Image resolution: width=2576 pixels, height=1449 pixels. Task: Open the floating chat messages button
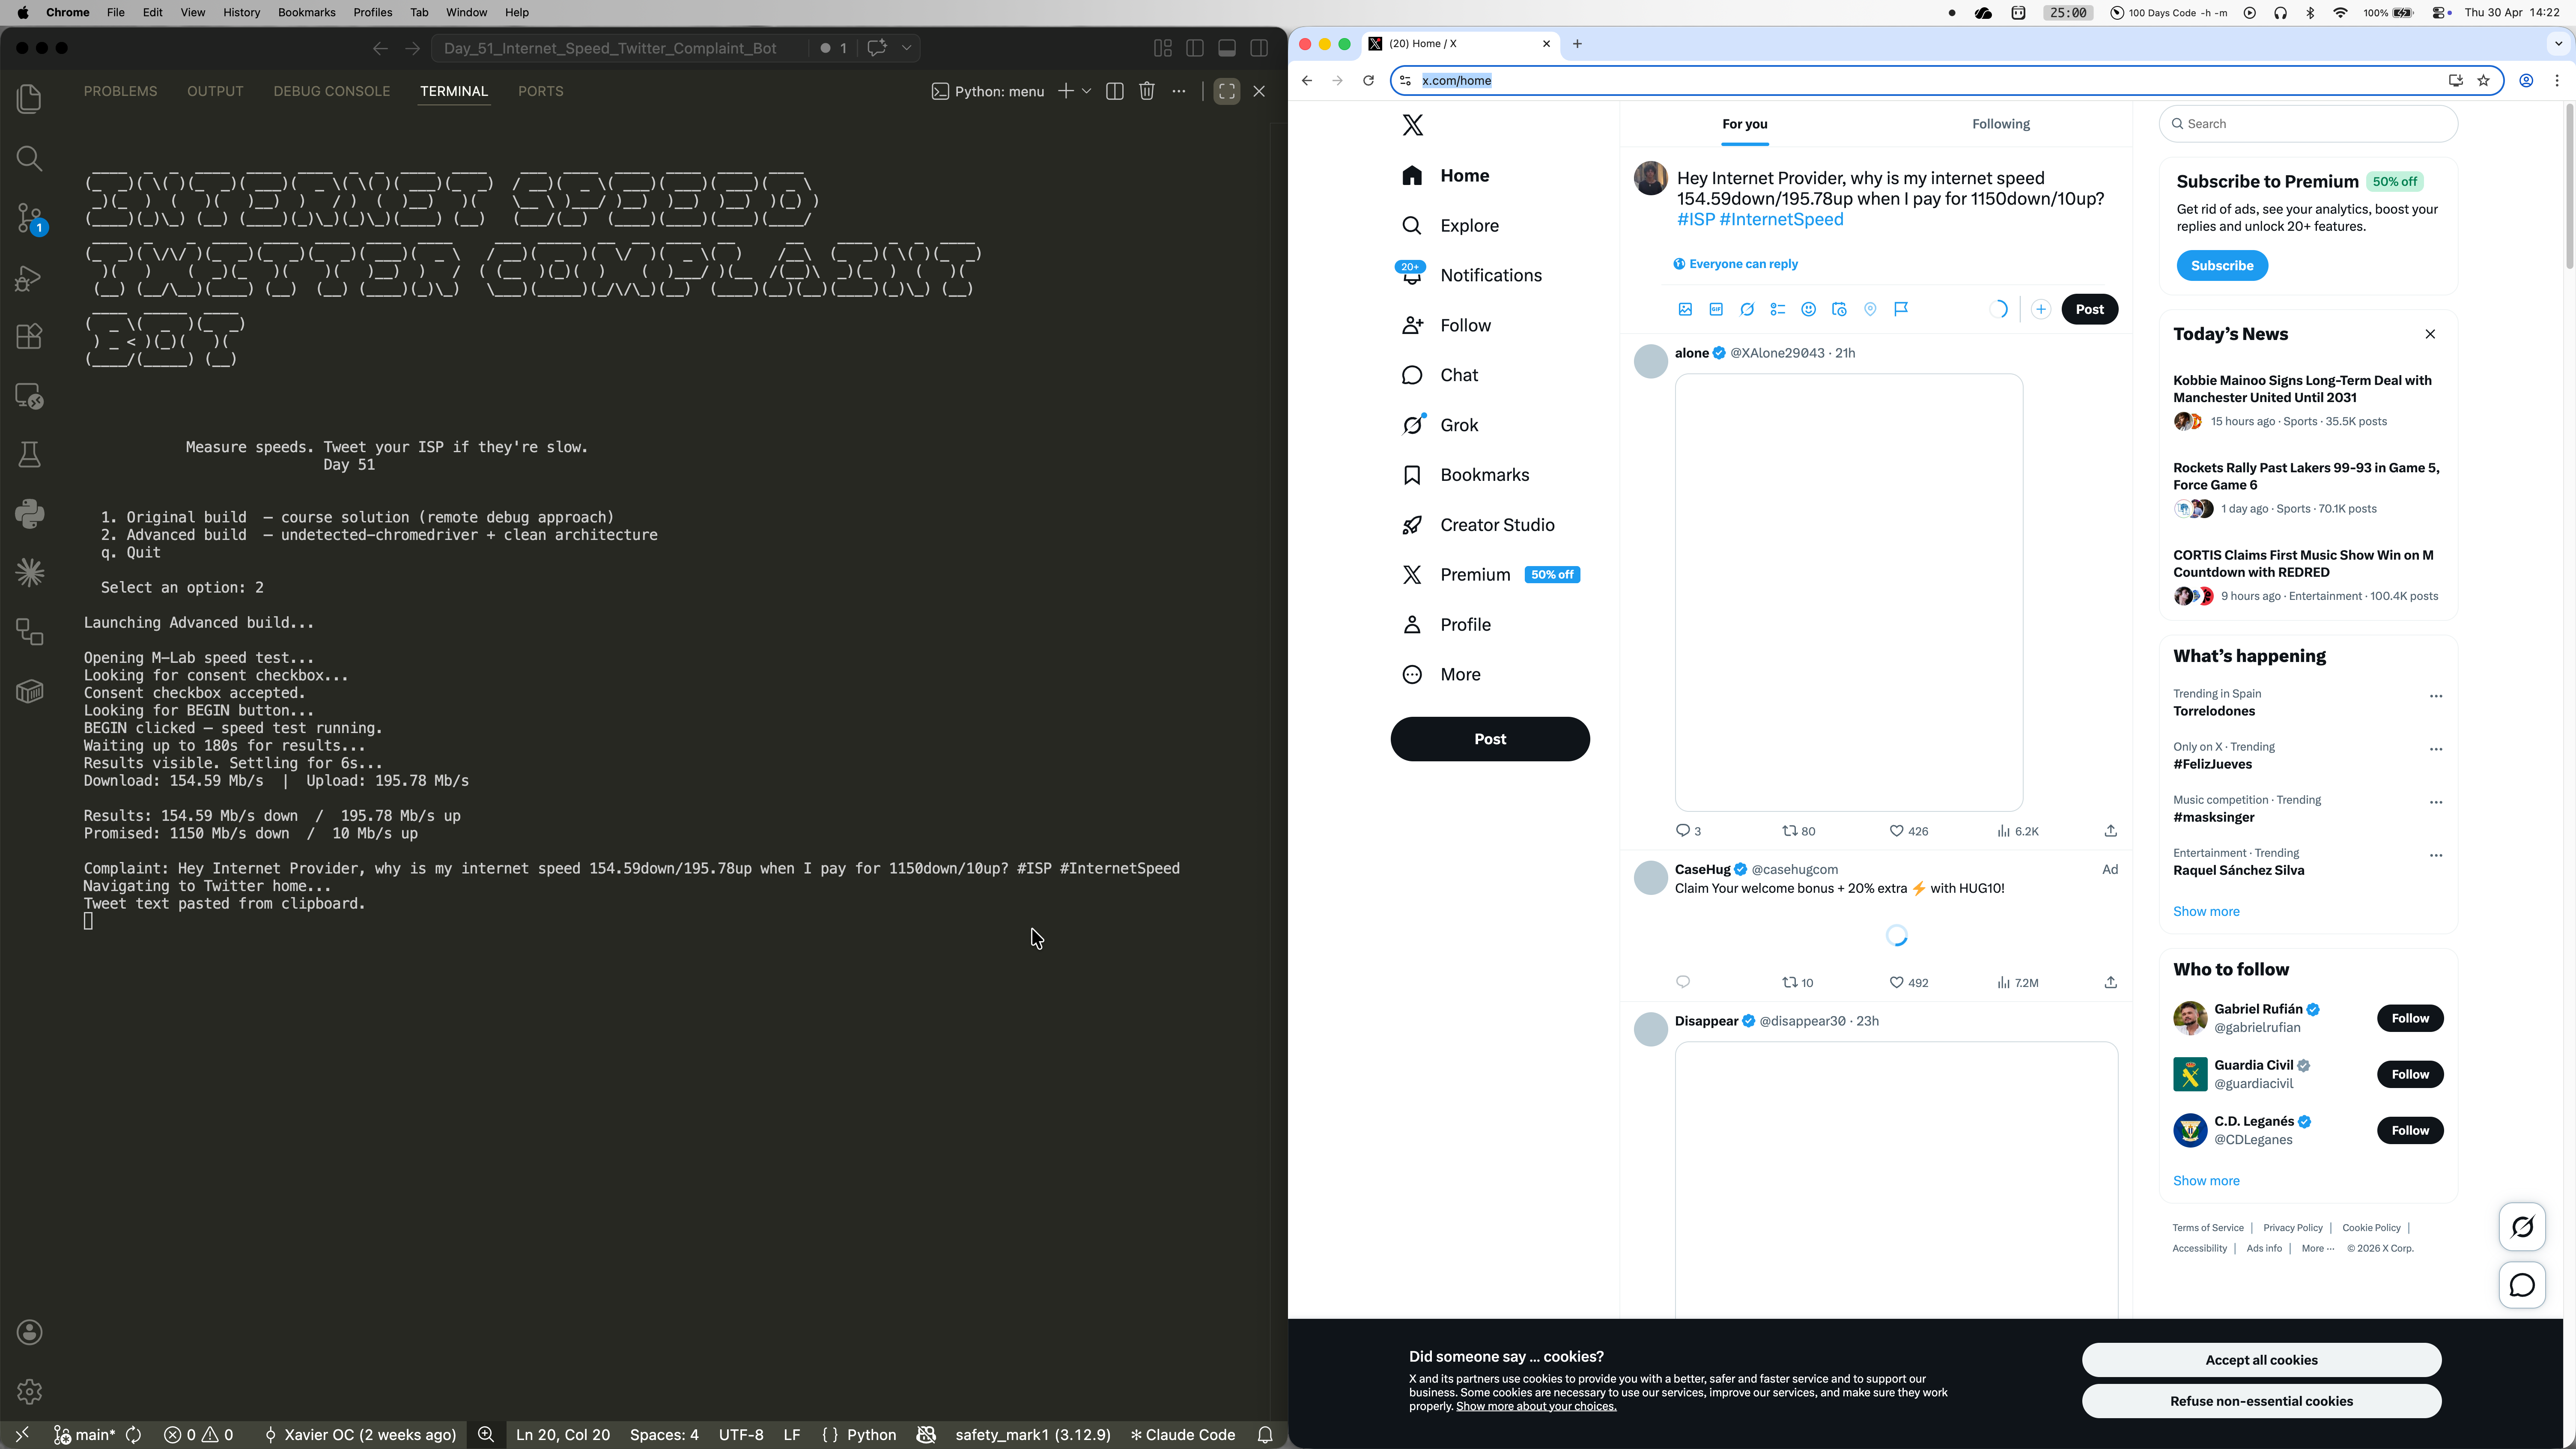pyautogui.click(x=2522, y=1285)
